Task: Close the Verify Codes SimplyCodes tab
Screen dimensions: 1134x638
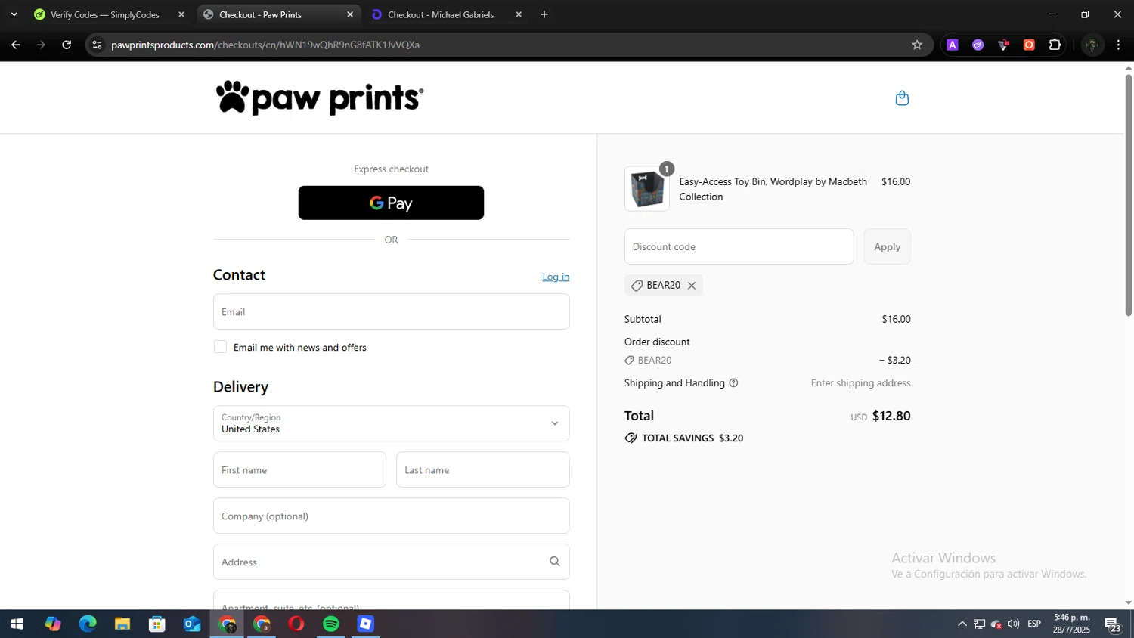Action: pyautogui.click(x=181, y=14)
